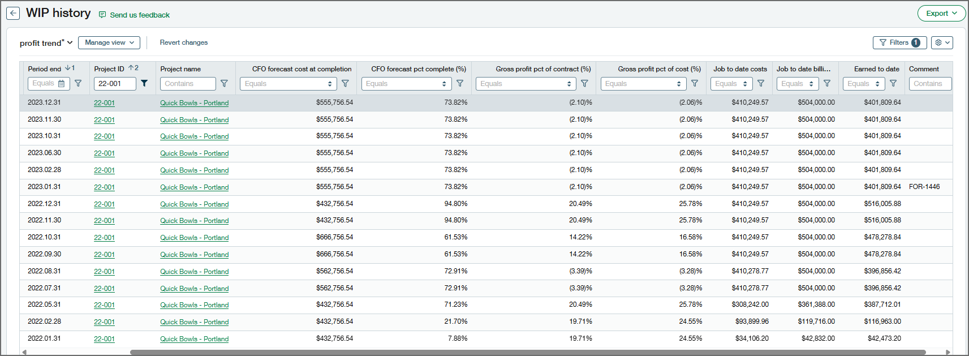Image resolution: width=969 pixels, height=356 pixels.
Task: Click the back arrow beside WIP history
Action: [x=13, y=14]
